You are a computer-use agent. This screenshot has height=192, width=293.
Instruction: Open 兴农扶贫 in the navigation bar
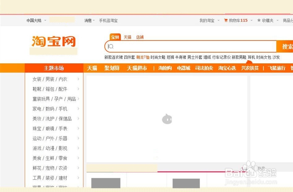pos(250,68)
